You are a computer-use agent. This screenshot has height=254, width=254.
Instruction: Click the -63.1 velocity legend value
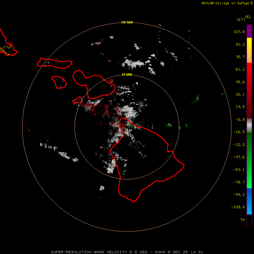[x=239, y=170]
